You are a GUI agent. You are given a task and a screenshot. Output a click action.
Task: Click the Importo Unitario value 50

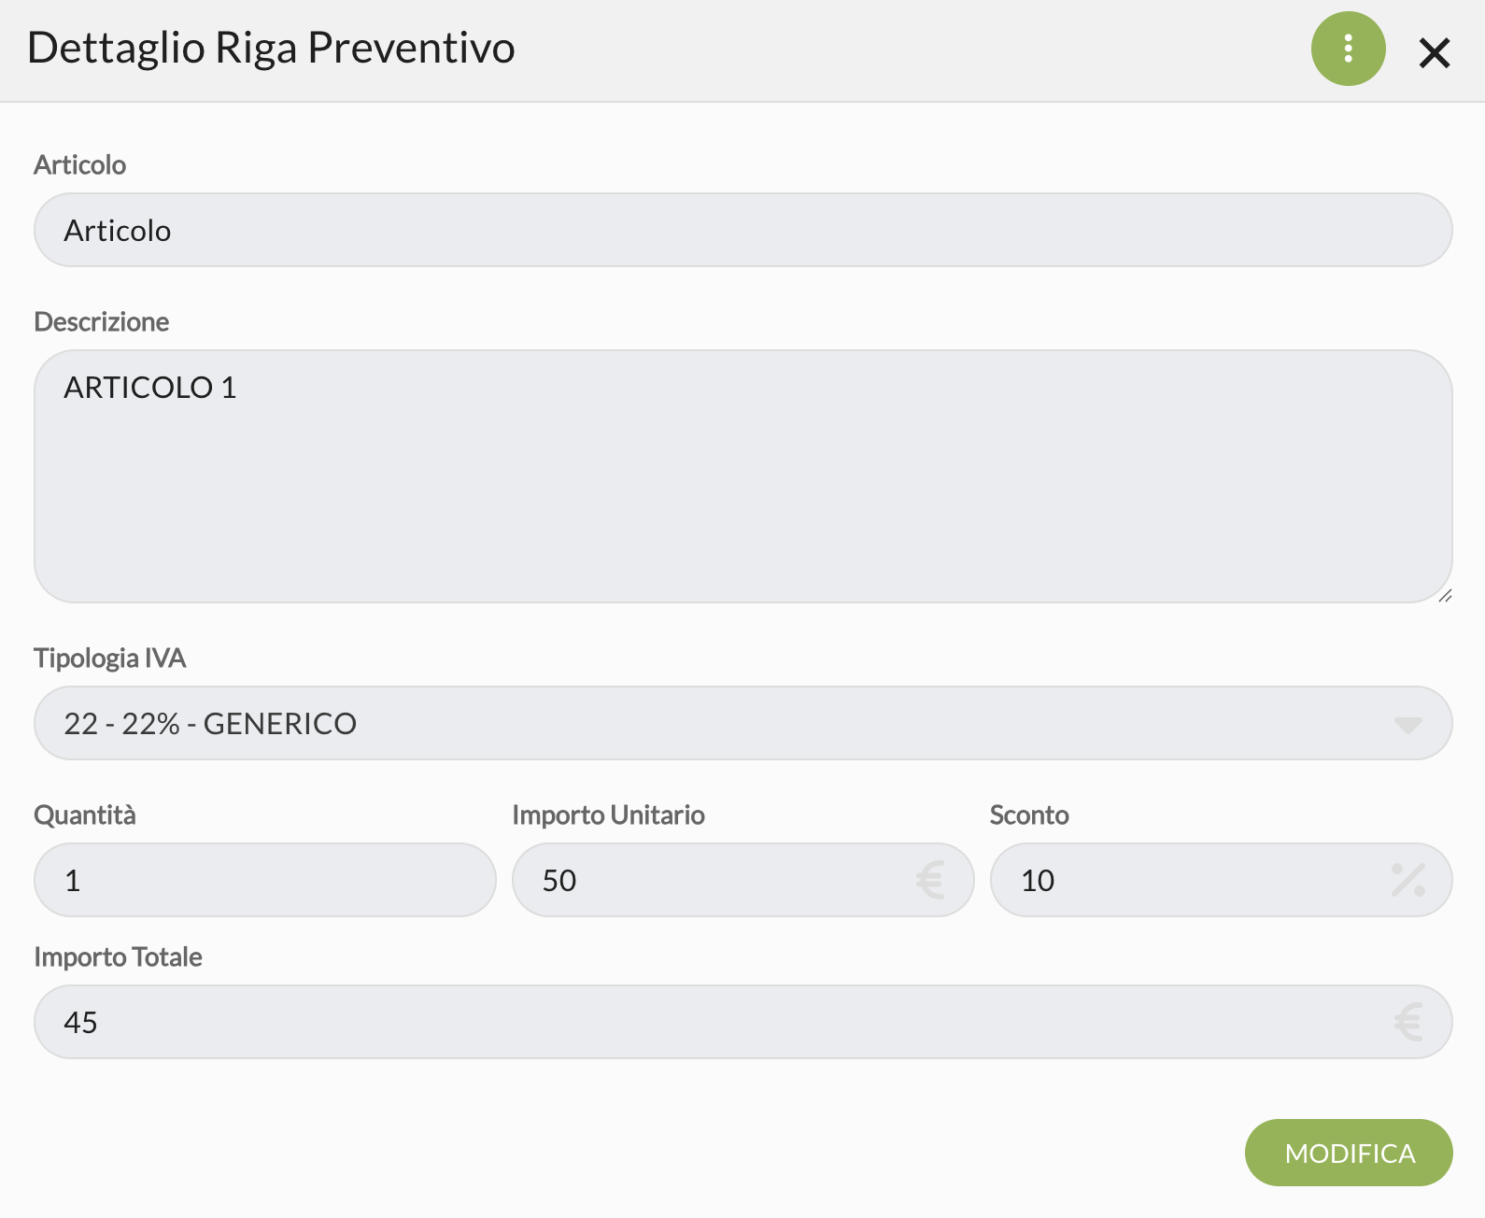click(559, 880)
